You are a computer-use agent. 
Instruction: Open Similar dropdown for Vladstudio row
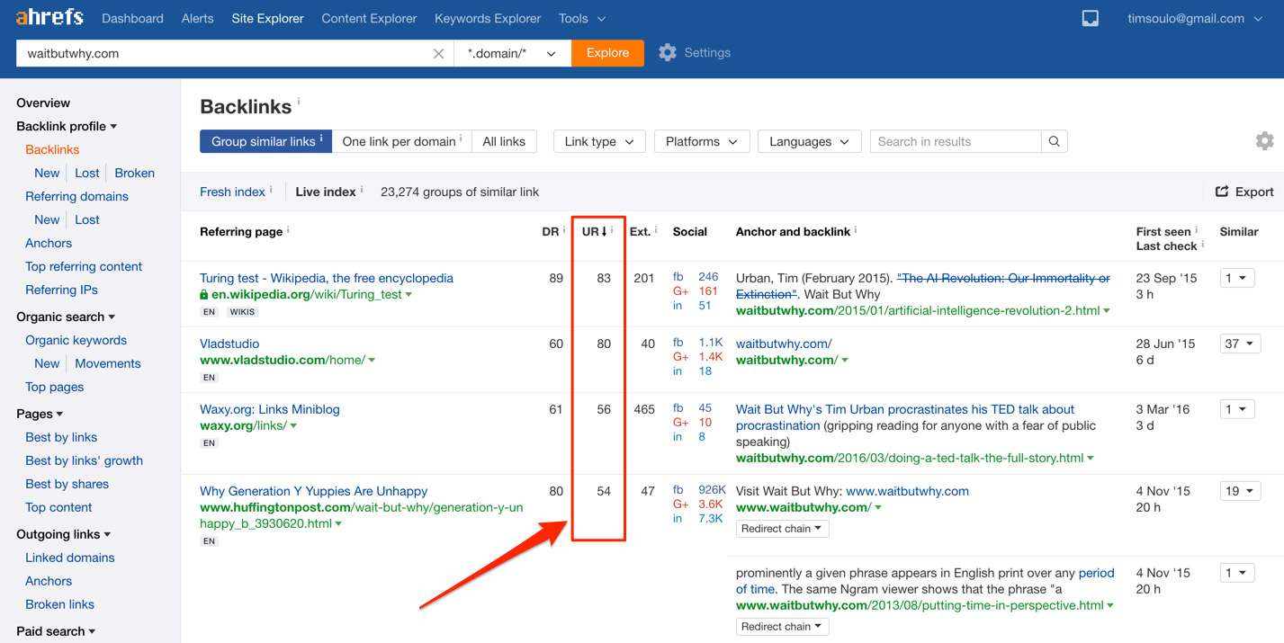(x=1240, y=344)
